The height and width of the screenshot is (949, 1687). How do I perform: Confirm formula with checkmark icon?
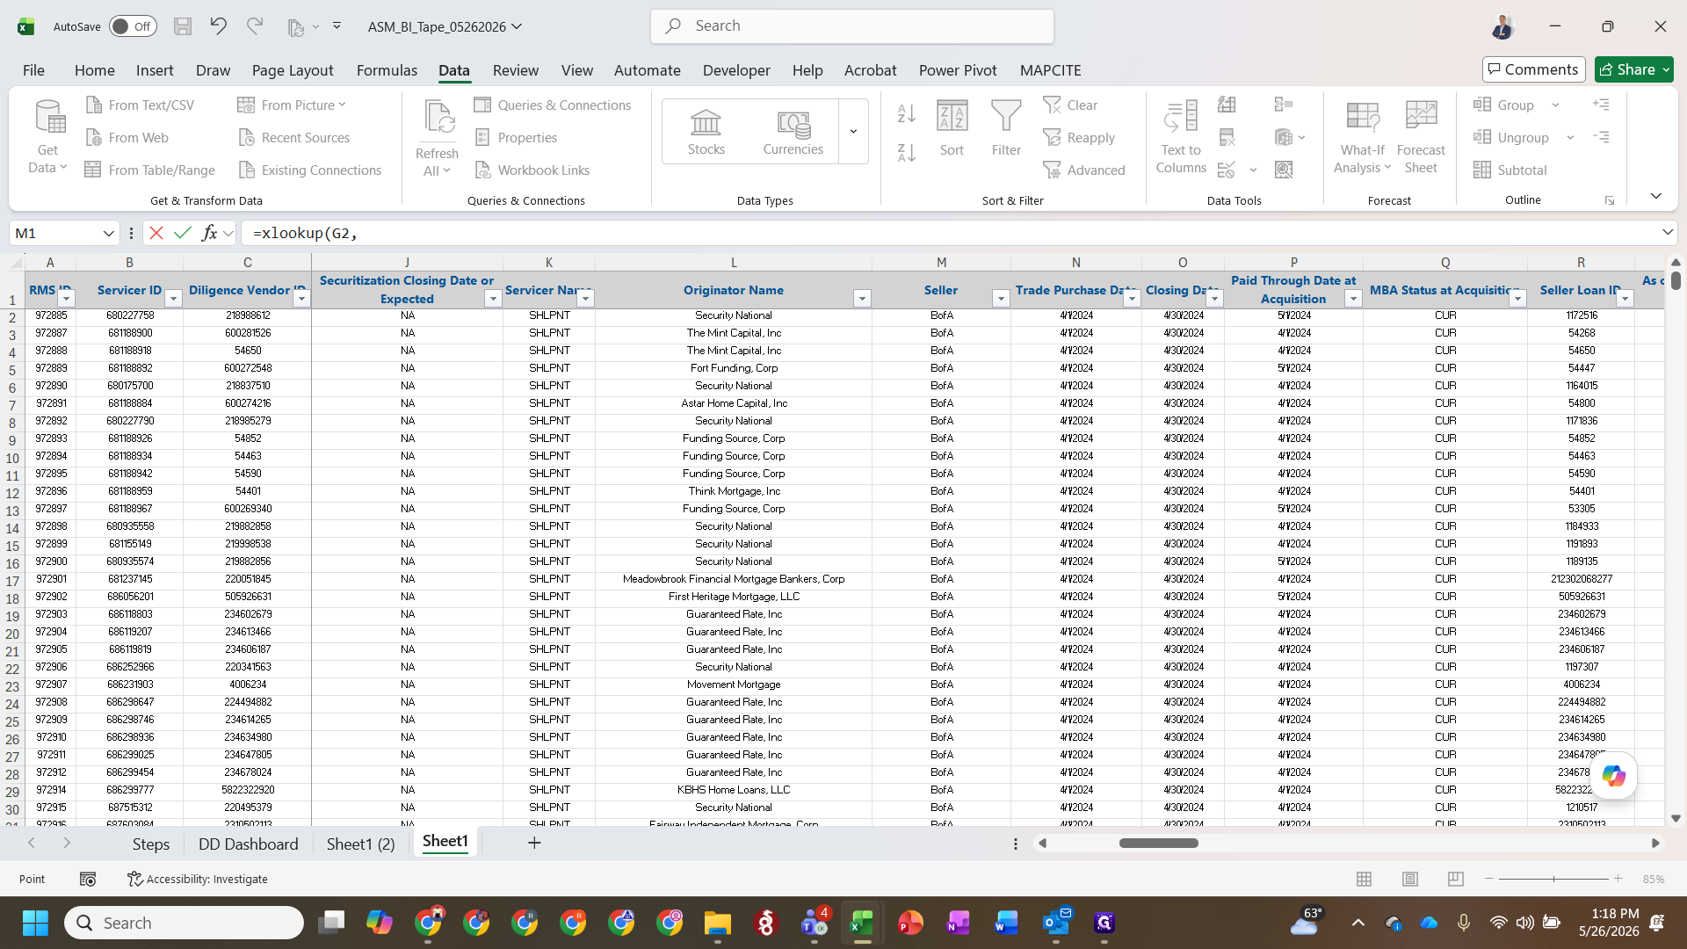(183, 233)
